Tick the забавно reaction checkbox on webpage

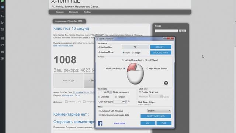coord(66,102)
